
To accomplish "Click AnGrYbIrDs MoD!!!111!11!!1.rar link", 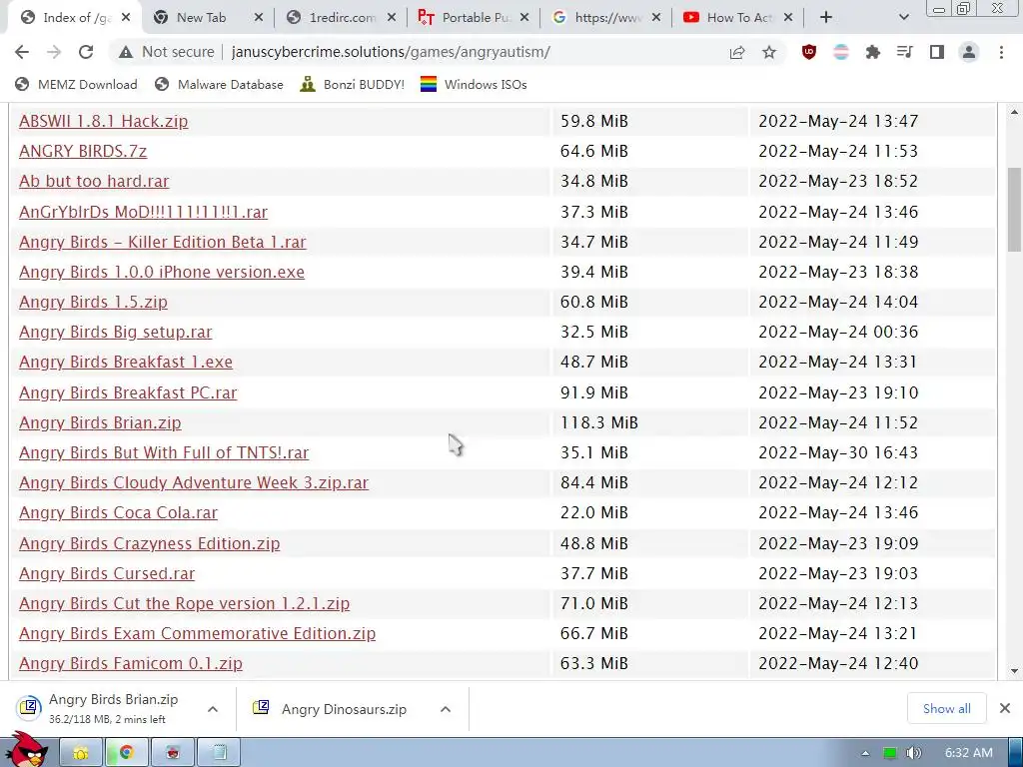I will point(144,212).
